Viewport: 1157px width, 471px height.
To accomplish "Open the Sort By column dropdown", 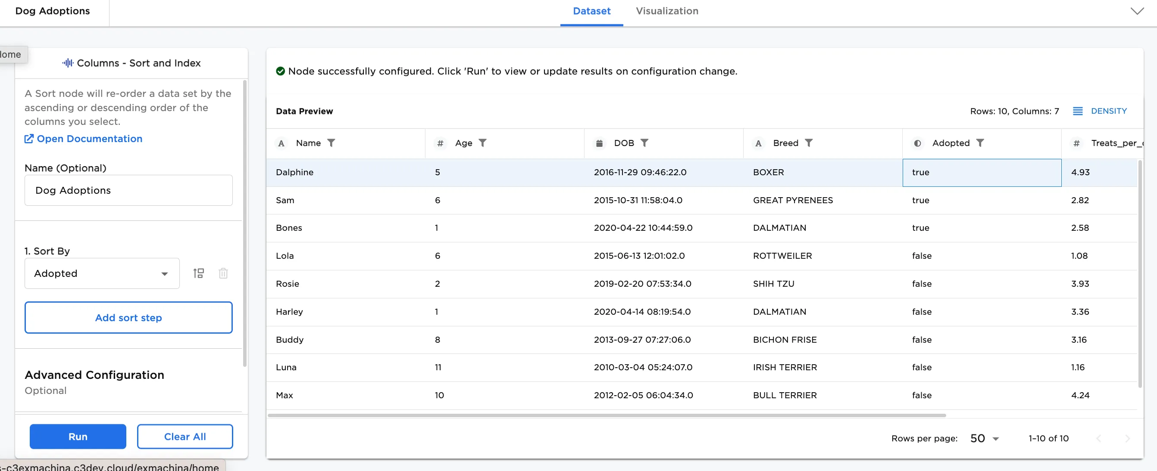I will pyautogui.click(x=101, y=273).
